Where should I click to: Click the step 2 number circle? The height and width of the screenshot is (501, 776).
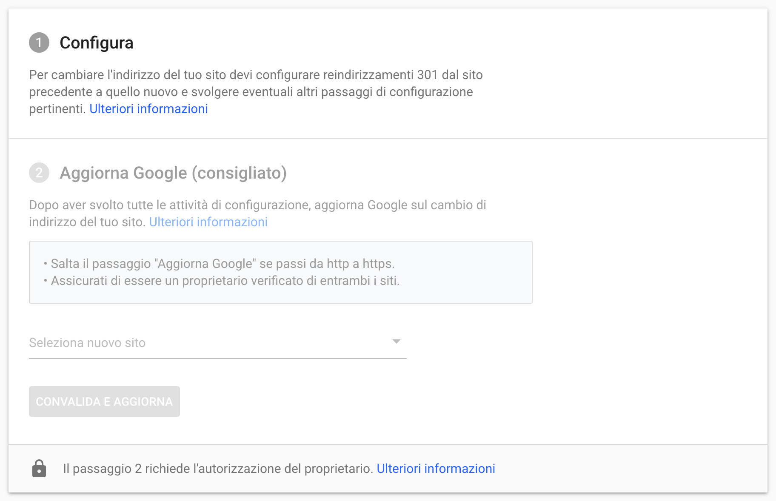[x=39, y=173]
